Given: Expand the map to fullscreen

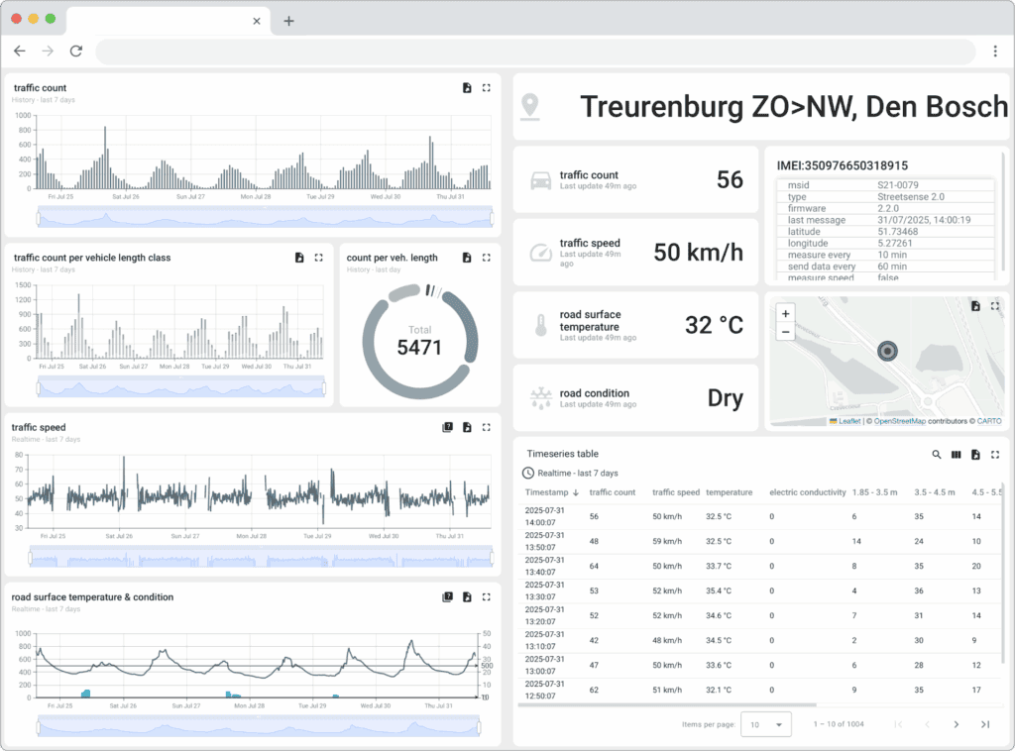Looking at the screenshot, I should point(995,306).
